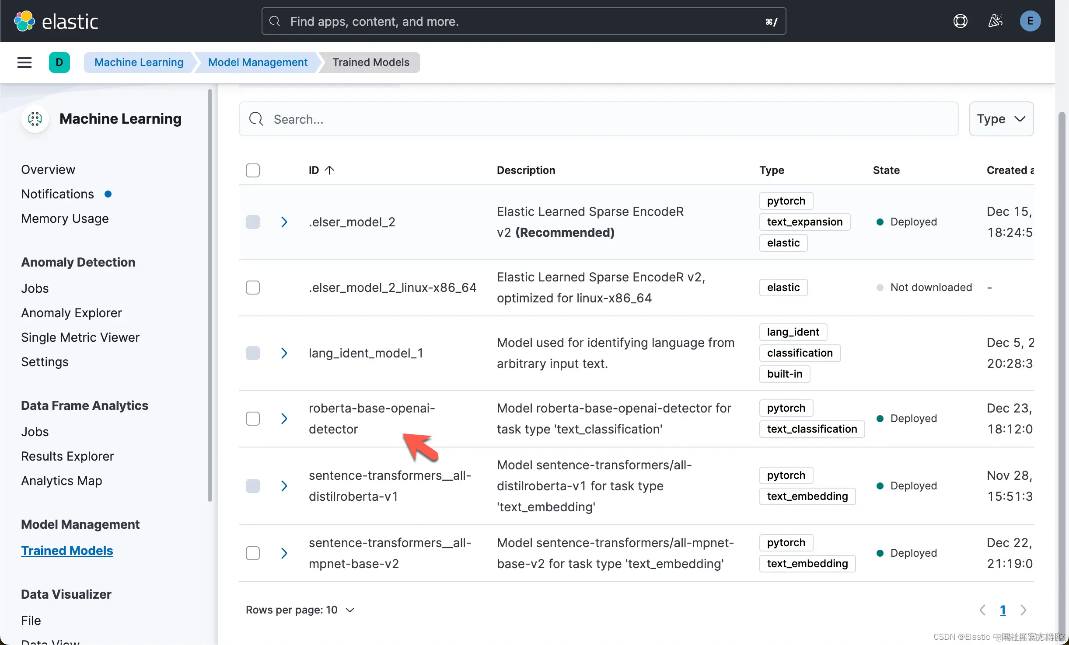Check the .elser_model_2_linux-x86_64 row checkbox
This screenshot has width=1069, height=645.
pos(253,288)
